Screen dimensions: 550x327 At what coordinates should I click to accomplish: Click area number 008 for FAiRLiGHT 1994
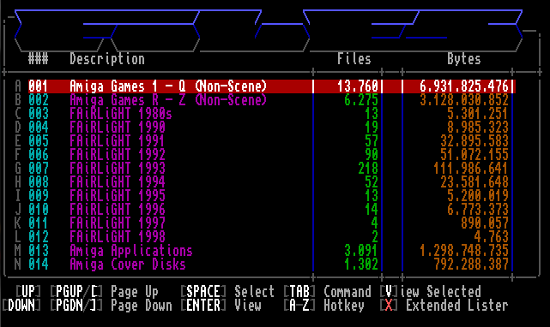click(x=39, y=182)
